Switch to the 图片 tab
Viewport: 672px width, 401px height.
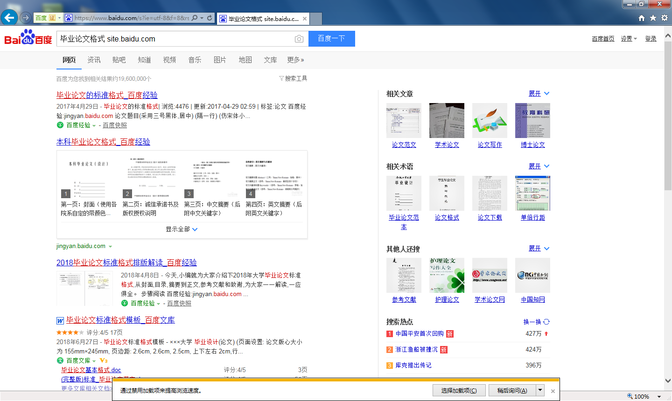(220, 60)
